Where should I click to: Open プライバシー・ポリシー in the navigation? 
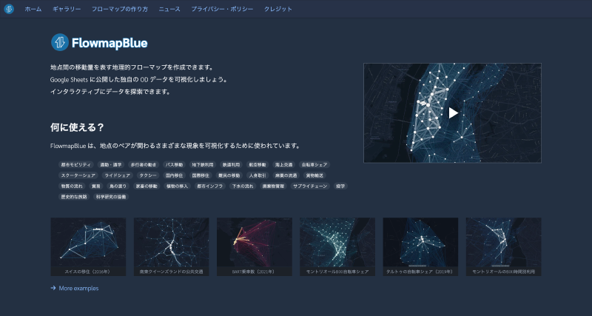click(x=222, y=9)
